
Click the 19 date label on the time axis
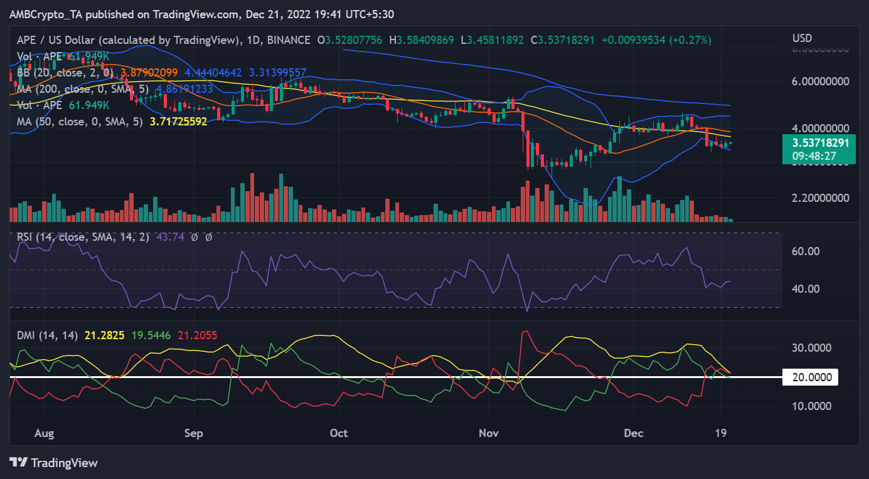pyautogui.click(x=721, y=433)
